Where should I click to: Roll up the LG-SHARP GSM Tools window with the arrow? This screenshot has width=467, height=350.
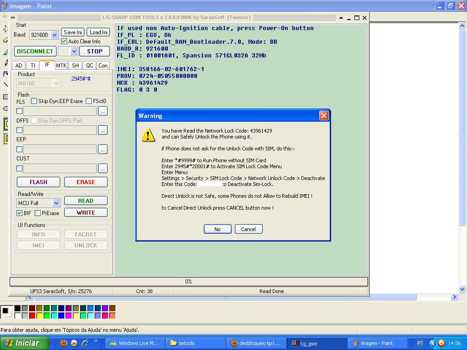pyautogui.click(x=341, y=18)
